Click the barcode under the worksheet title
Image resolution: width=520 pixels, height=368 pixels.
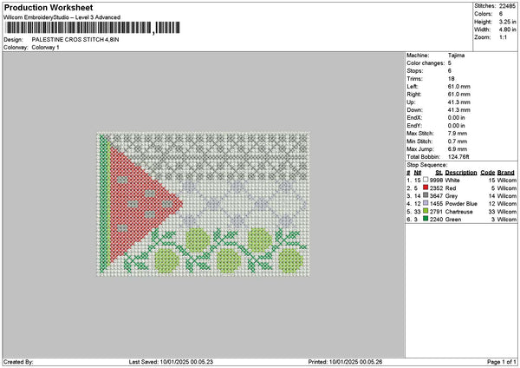(x=93, y=28)
